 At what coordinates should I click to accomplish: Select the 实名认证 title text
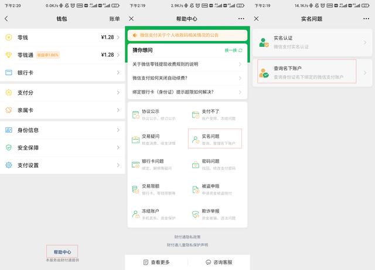pos(283,38)
